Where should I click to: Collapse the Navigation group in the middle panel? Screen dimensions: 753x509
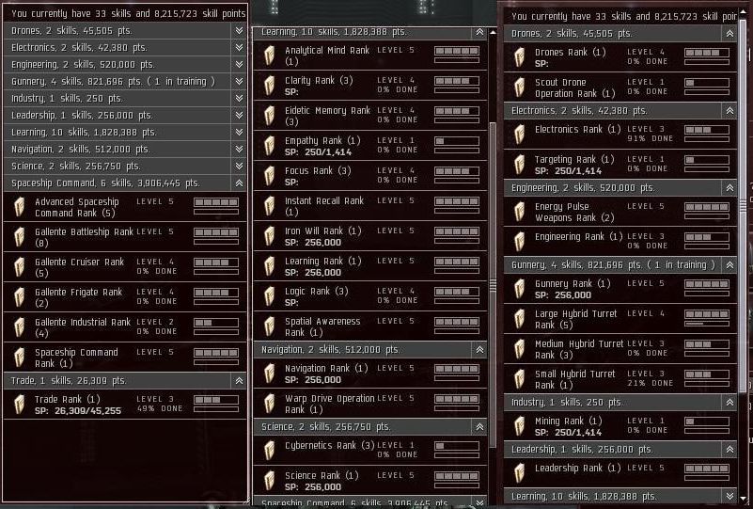tap(479, 350)
